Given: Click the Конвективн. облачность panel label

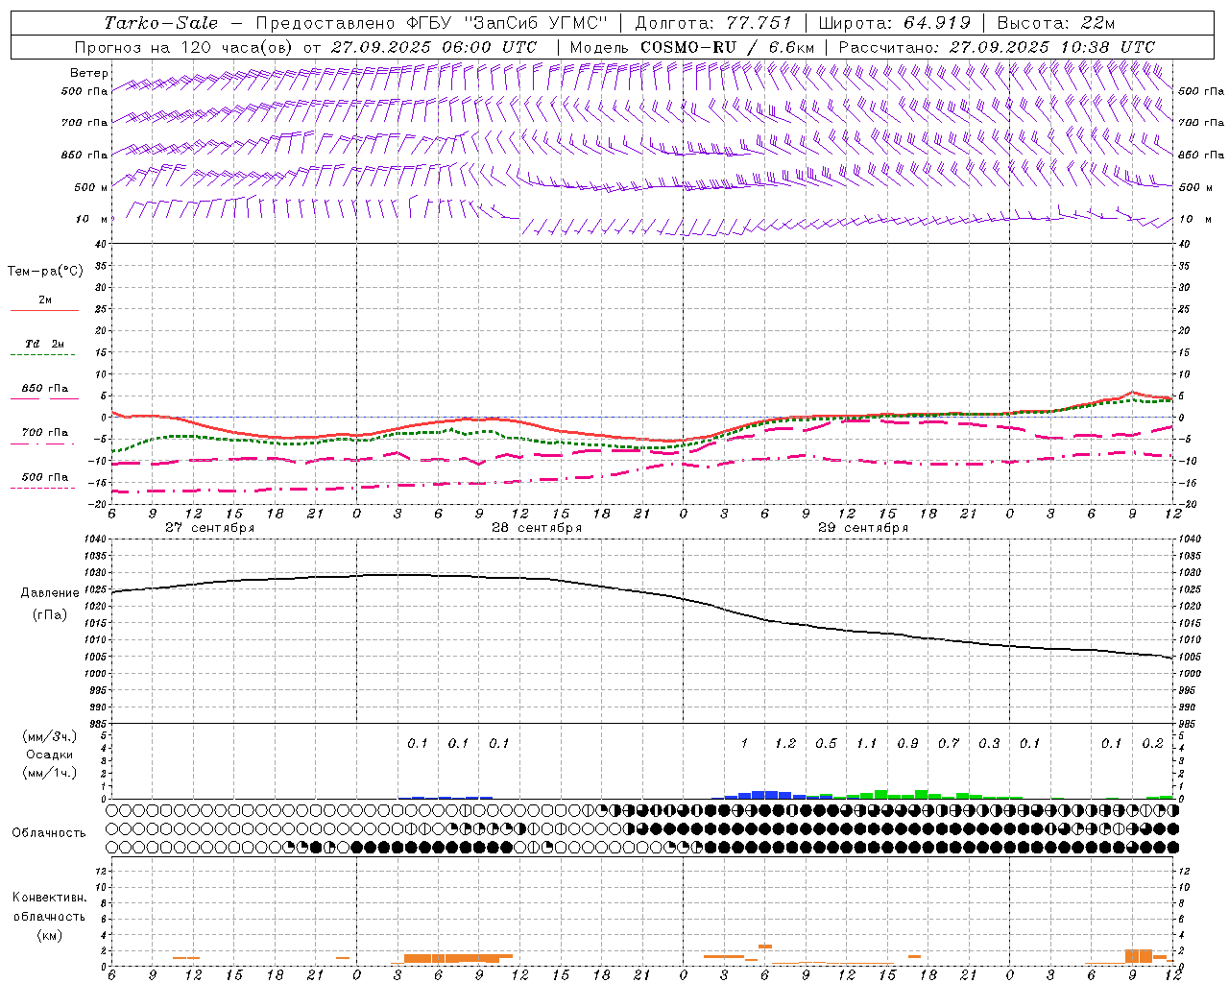Looking at the screenshot, I should click(49, 916).
